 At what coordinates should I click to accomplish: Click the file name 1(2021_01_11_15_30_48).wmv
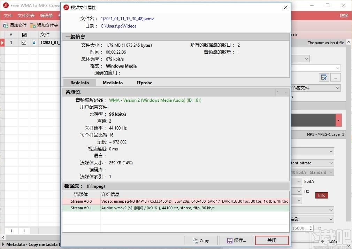pyautogui.click(x=127, y=18)
